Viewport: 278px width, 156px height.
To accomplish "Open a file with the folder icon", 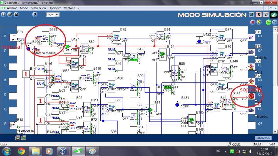I will [x=10, y=14].
